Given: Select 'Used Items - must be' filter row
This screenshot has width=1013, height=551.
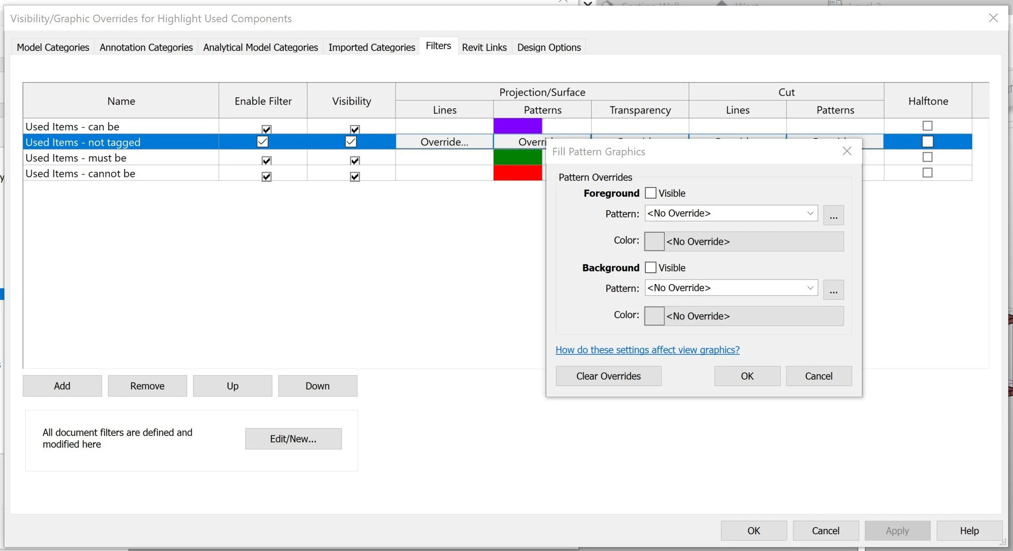Looking at the screenshot, I should pyautogui.click(x=76, y=158).
